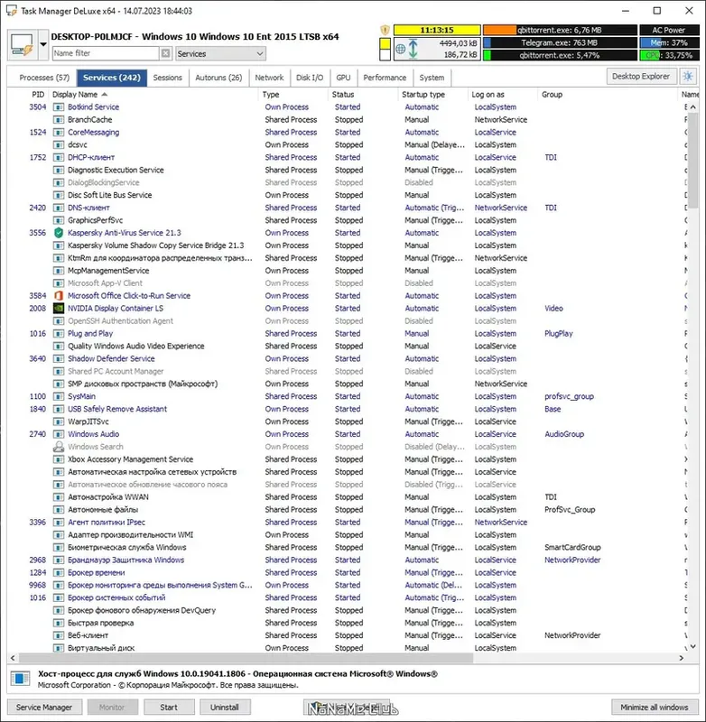Sort by the Status column header
This screenshot has height=722, width=706.
(363, 95)
